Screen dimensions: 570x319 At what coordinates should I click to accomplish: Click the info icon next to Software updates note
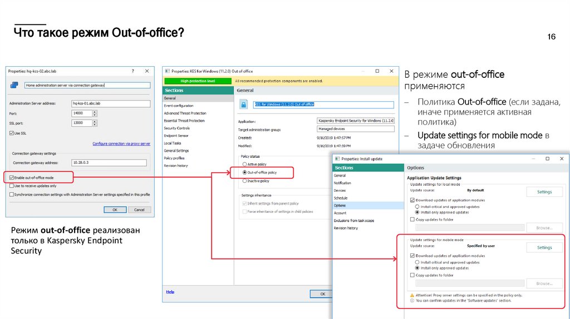point(412,301)
